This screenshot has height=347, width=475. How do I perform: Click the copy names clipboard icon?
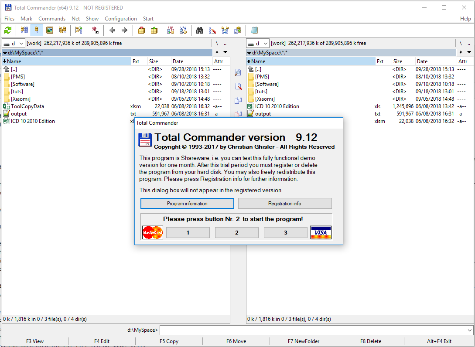pos(238,30)
